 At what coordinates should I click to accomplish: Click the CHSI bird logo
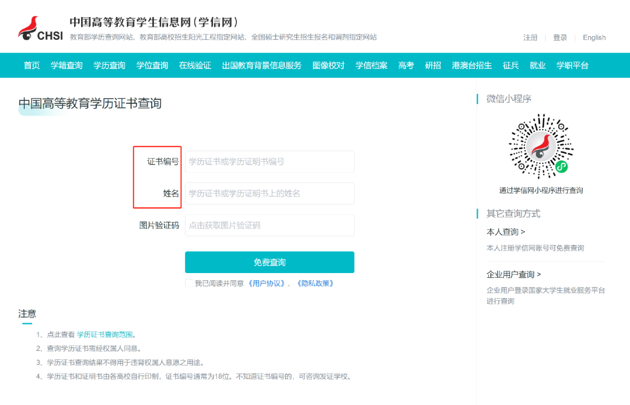pos(40,29)
